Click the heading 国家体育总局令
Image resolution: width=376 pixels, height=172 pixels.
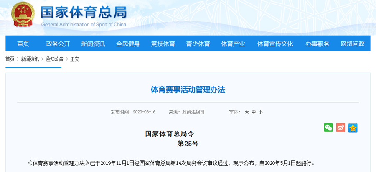(x=170, y=133)
